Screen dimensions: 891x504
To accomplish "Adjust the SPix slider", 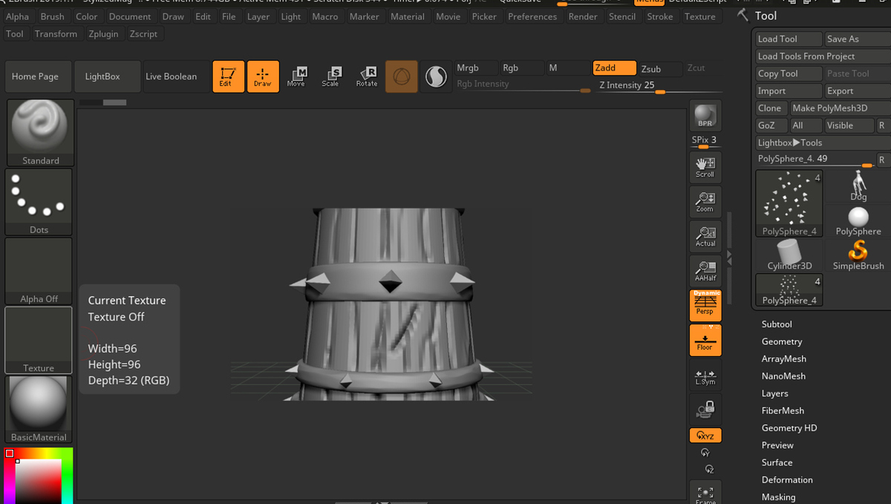I will pos(705,142).
